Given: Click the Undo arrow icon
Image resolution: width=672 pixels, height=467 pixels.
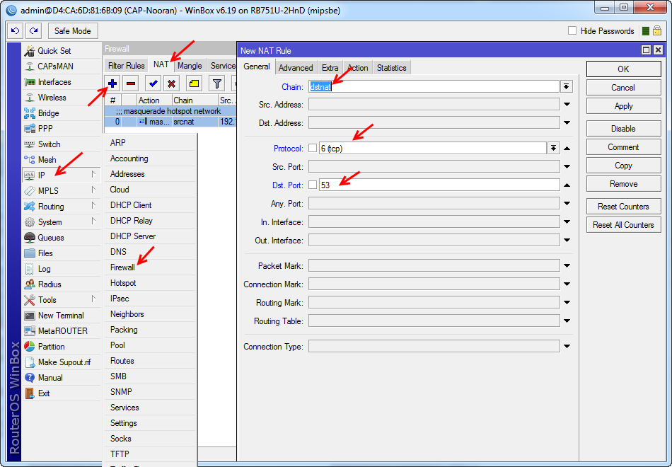Looking at the screenshot, I should point(16,31).
